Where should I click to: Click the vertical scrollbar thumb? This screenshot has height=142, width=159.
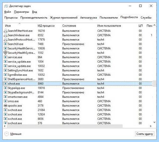[x=154, y=83]
